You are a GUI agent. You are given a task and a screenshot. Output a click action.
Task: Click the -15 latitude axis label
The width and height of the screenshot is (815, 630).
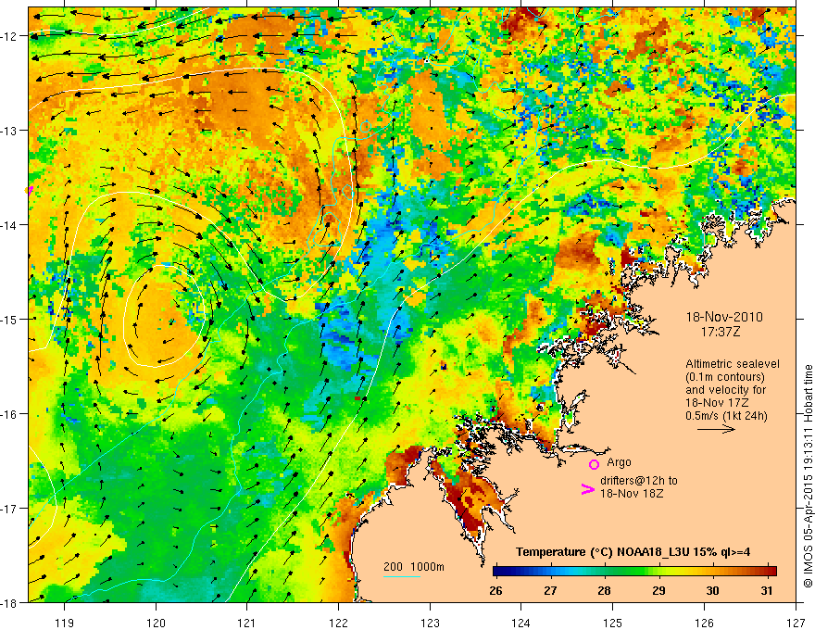(x=10, y=319)
